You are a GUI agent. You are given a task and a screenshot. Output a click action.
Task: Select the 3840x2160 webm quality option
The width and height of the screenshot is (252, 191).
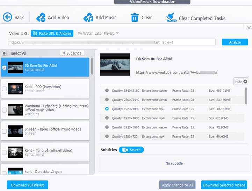107,91
